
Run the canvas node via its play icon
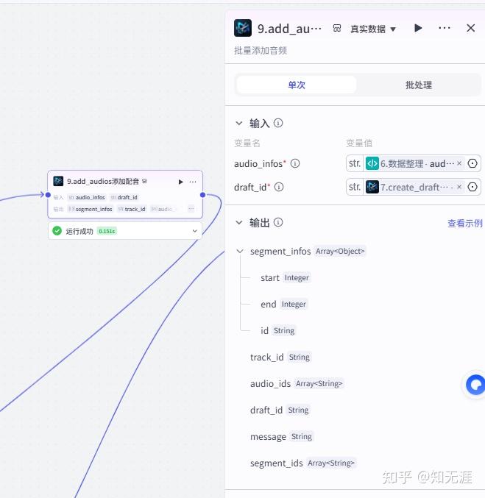[x=180, y=182]
